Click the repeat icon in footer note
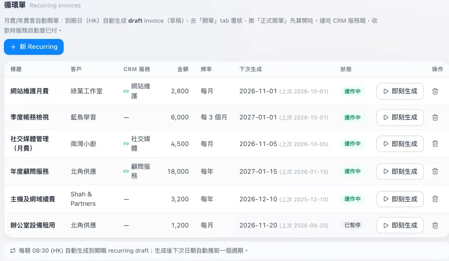The image size is (449, 261). [x=13, y=251]
